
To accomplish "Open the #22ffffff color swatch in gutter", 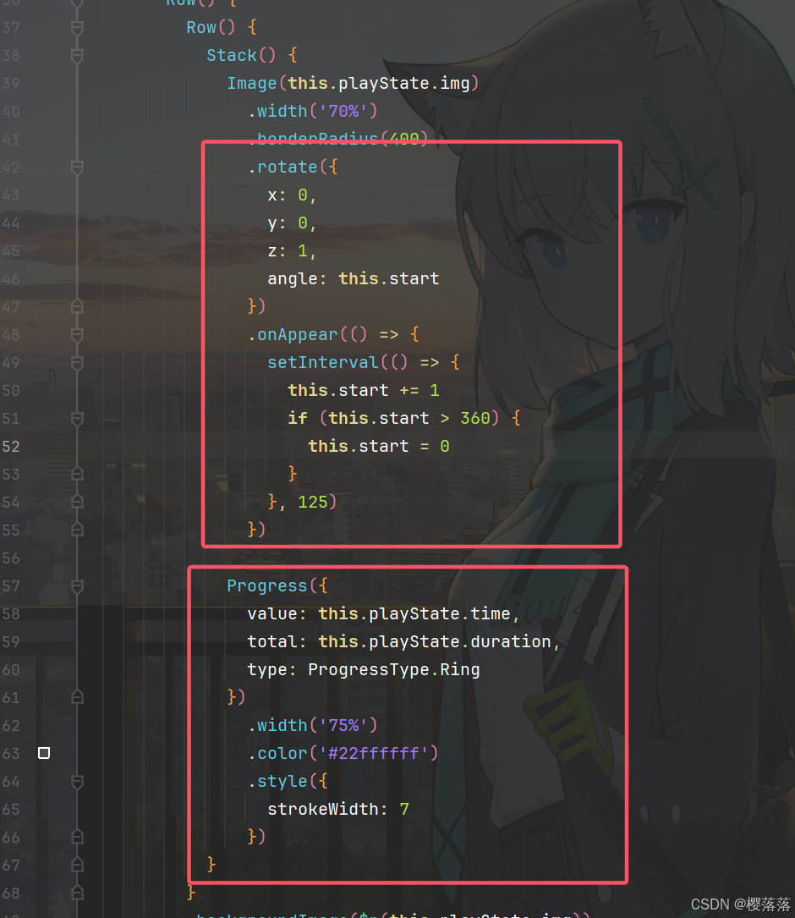I will [44, 753].
